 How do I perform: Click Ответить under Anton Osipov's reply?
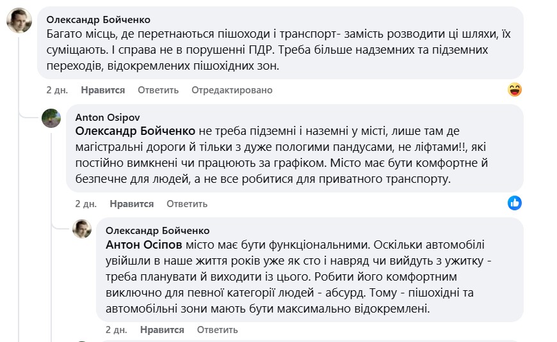pos(187,204)
